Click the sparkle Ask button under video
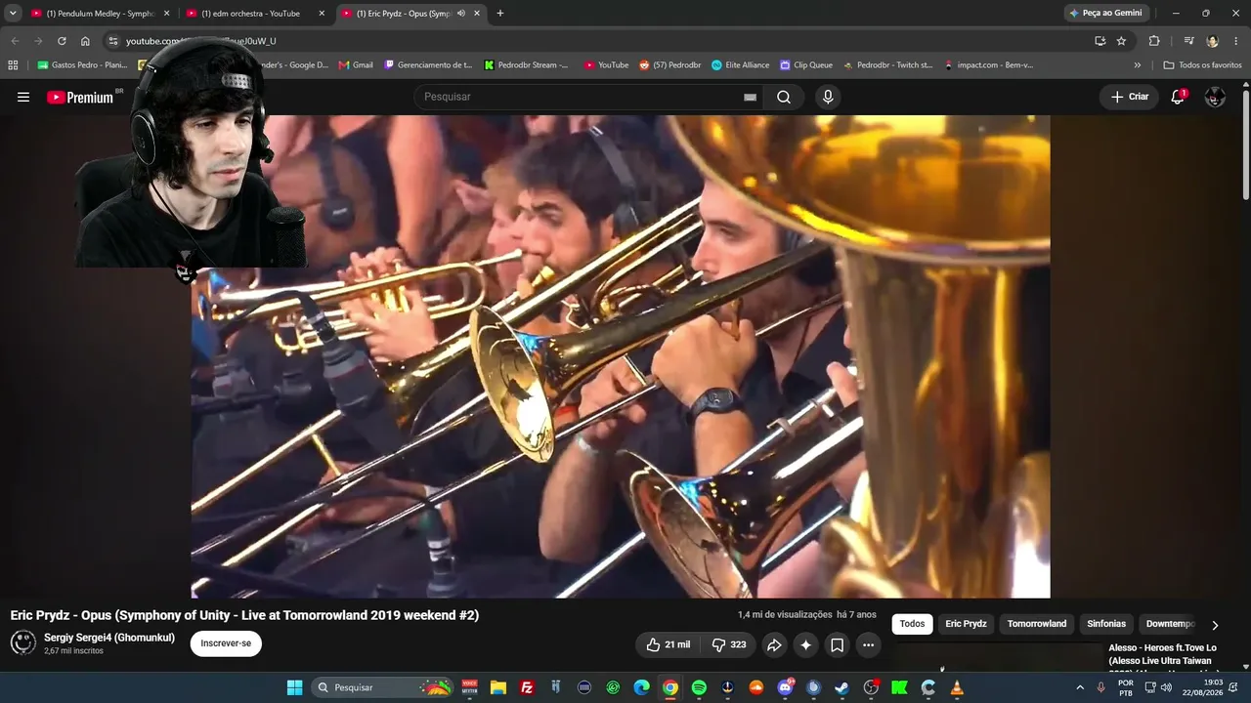Viewport: 1251px width, 703px height. [805, 644]
